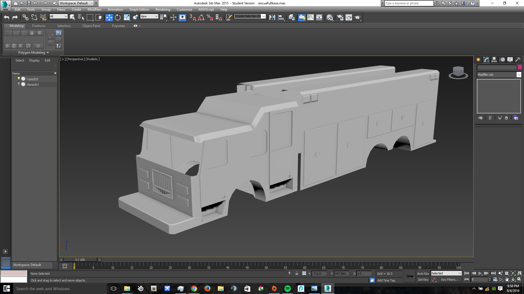
Task: Open the Rendering menu
Action: 163,10
